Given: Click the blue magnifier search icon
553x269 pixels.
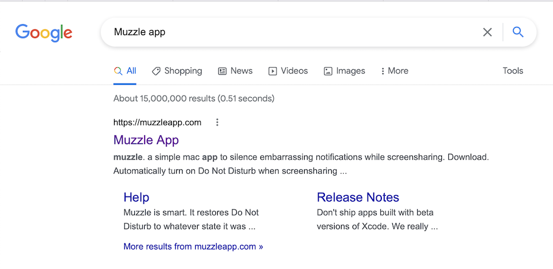Looking at the screenshot, I should (518, 32).
